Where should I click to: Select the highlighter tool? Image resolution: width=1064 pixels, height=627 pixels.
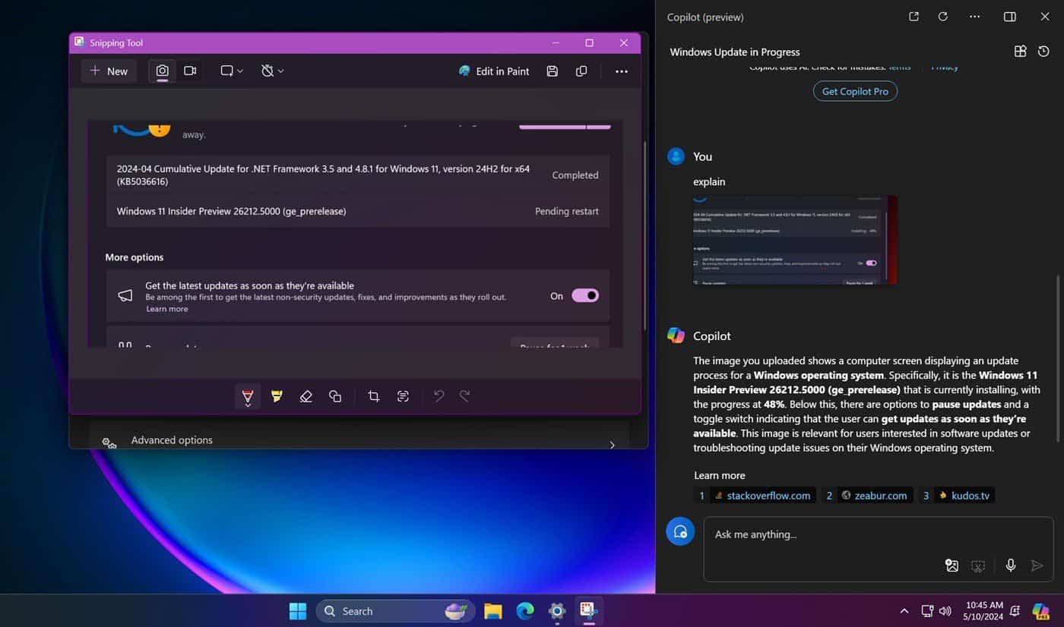coord(277,395)
